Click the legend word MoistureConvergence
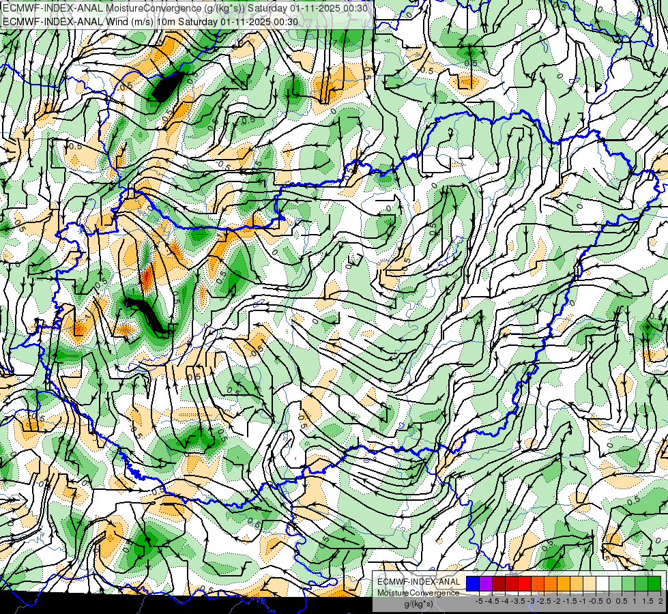This screenshot has width=668, height=614. coord(418,593)
